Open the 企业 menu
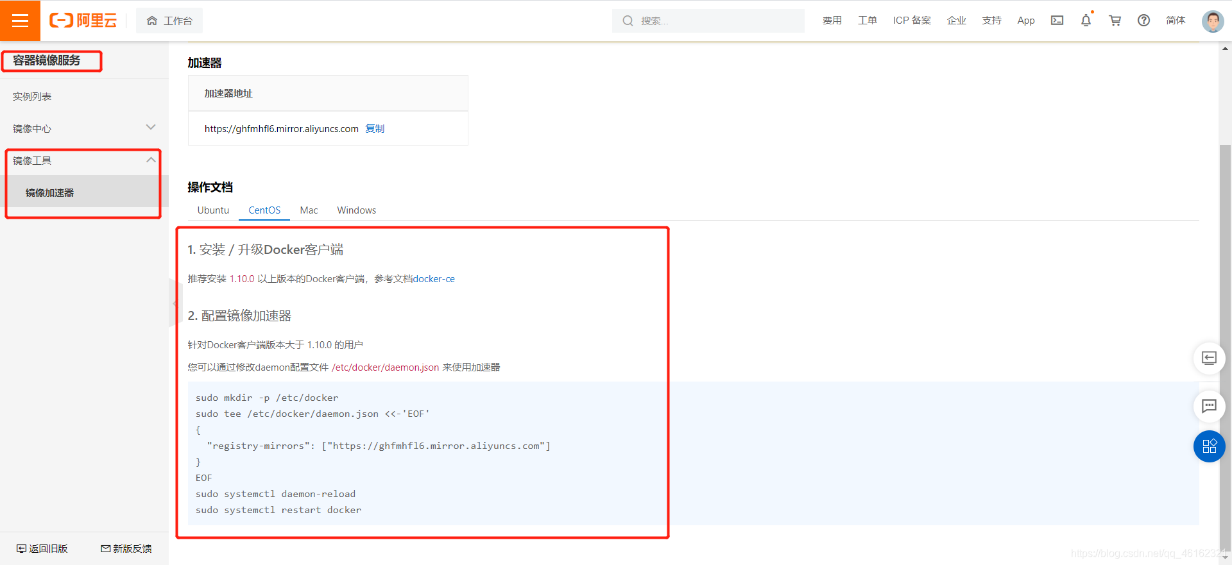 (x=956, y=21)
